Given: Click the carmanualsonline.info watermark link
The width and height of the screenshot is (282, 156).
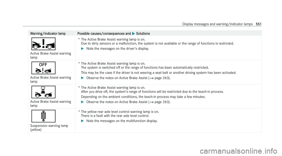Looking at the screenshot, I should tap(239, 151).
